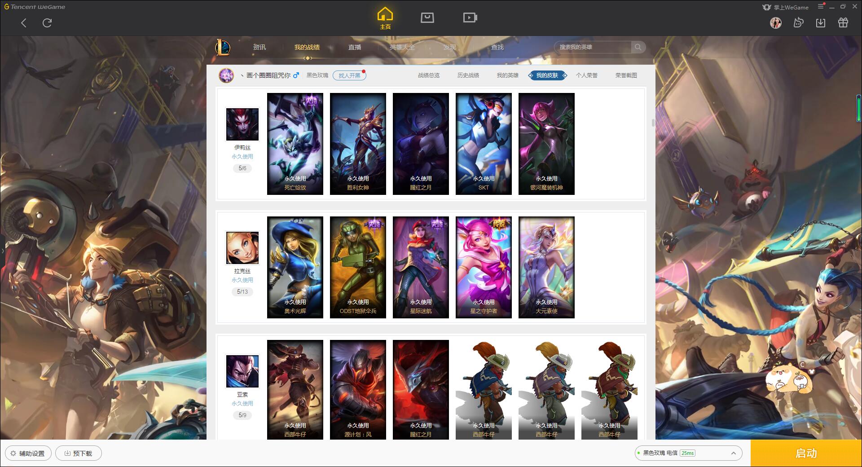
Task: Click the 启动 launch button
Action: tap(806, 453)
